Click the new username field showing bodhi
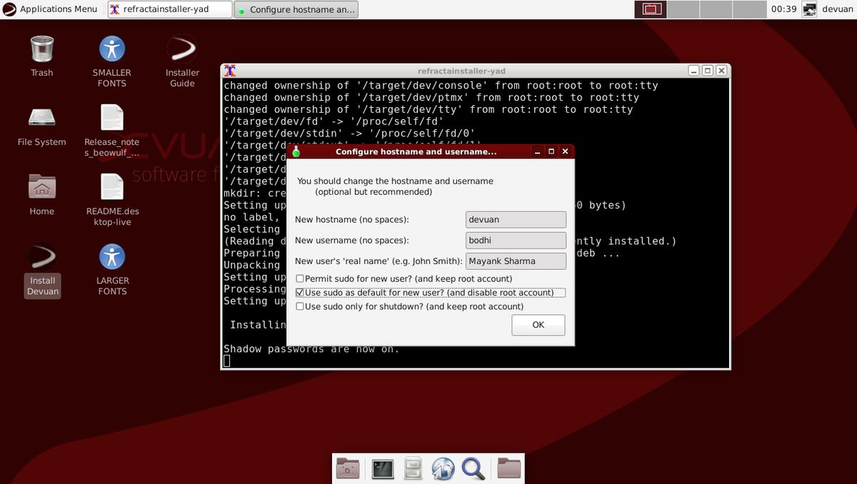Screen dimensions: 857x484 (516, 240)
